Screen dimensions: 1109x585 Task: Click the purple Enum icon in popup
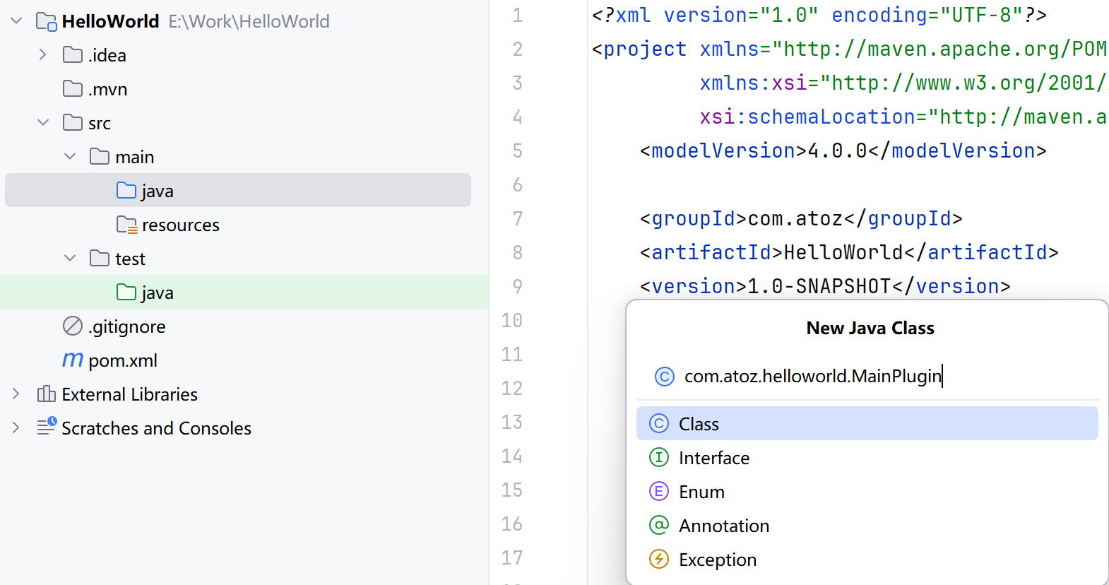658,492
